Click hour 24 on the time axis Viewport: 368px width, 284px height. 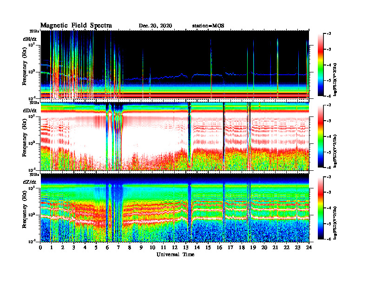tap(309, 248)
